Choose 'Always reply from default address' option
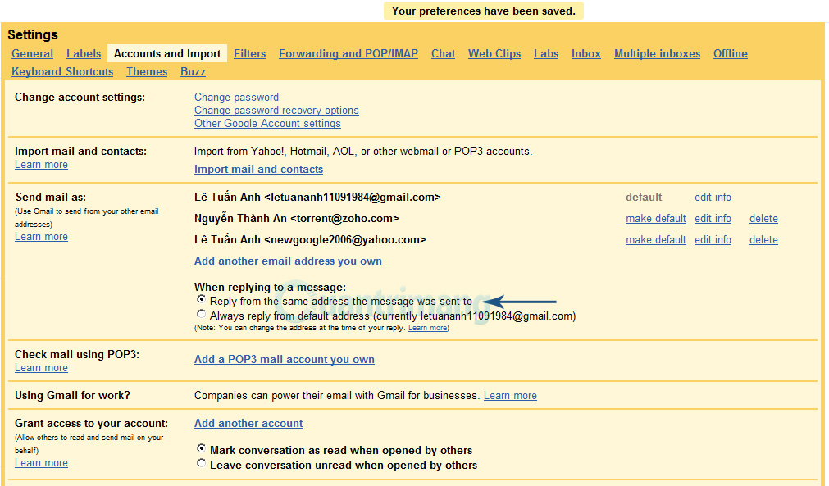 (201, 315)
